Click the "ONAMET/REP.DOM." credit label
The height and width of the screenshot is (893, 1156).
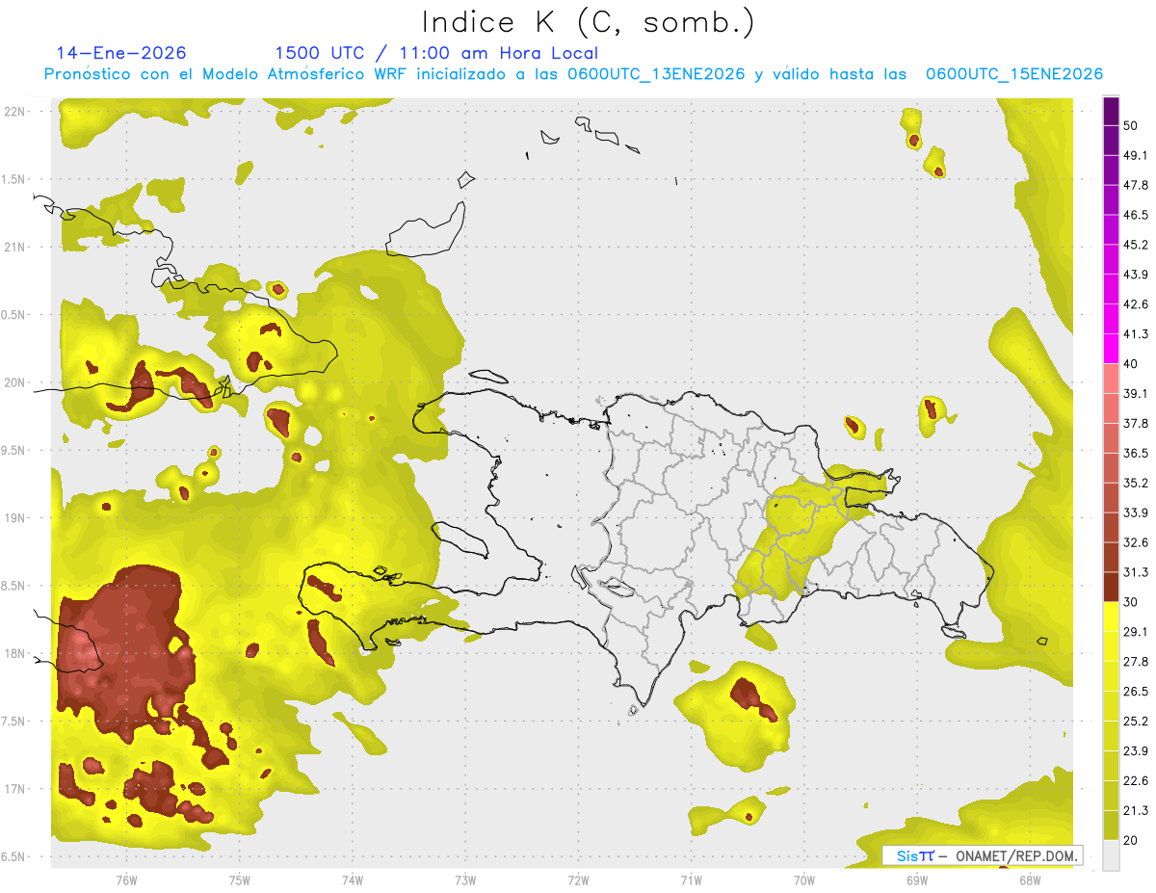coord(1015,855)
